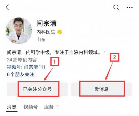Open the 服务 tab
Screen dimensions: 139x116
coord(49,107)
